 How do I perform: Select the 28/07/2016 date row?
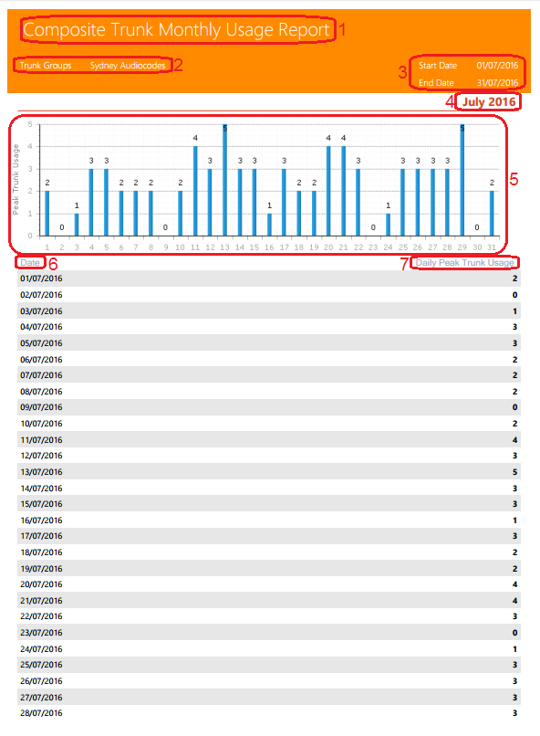269,713
